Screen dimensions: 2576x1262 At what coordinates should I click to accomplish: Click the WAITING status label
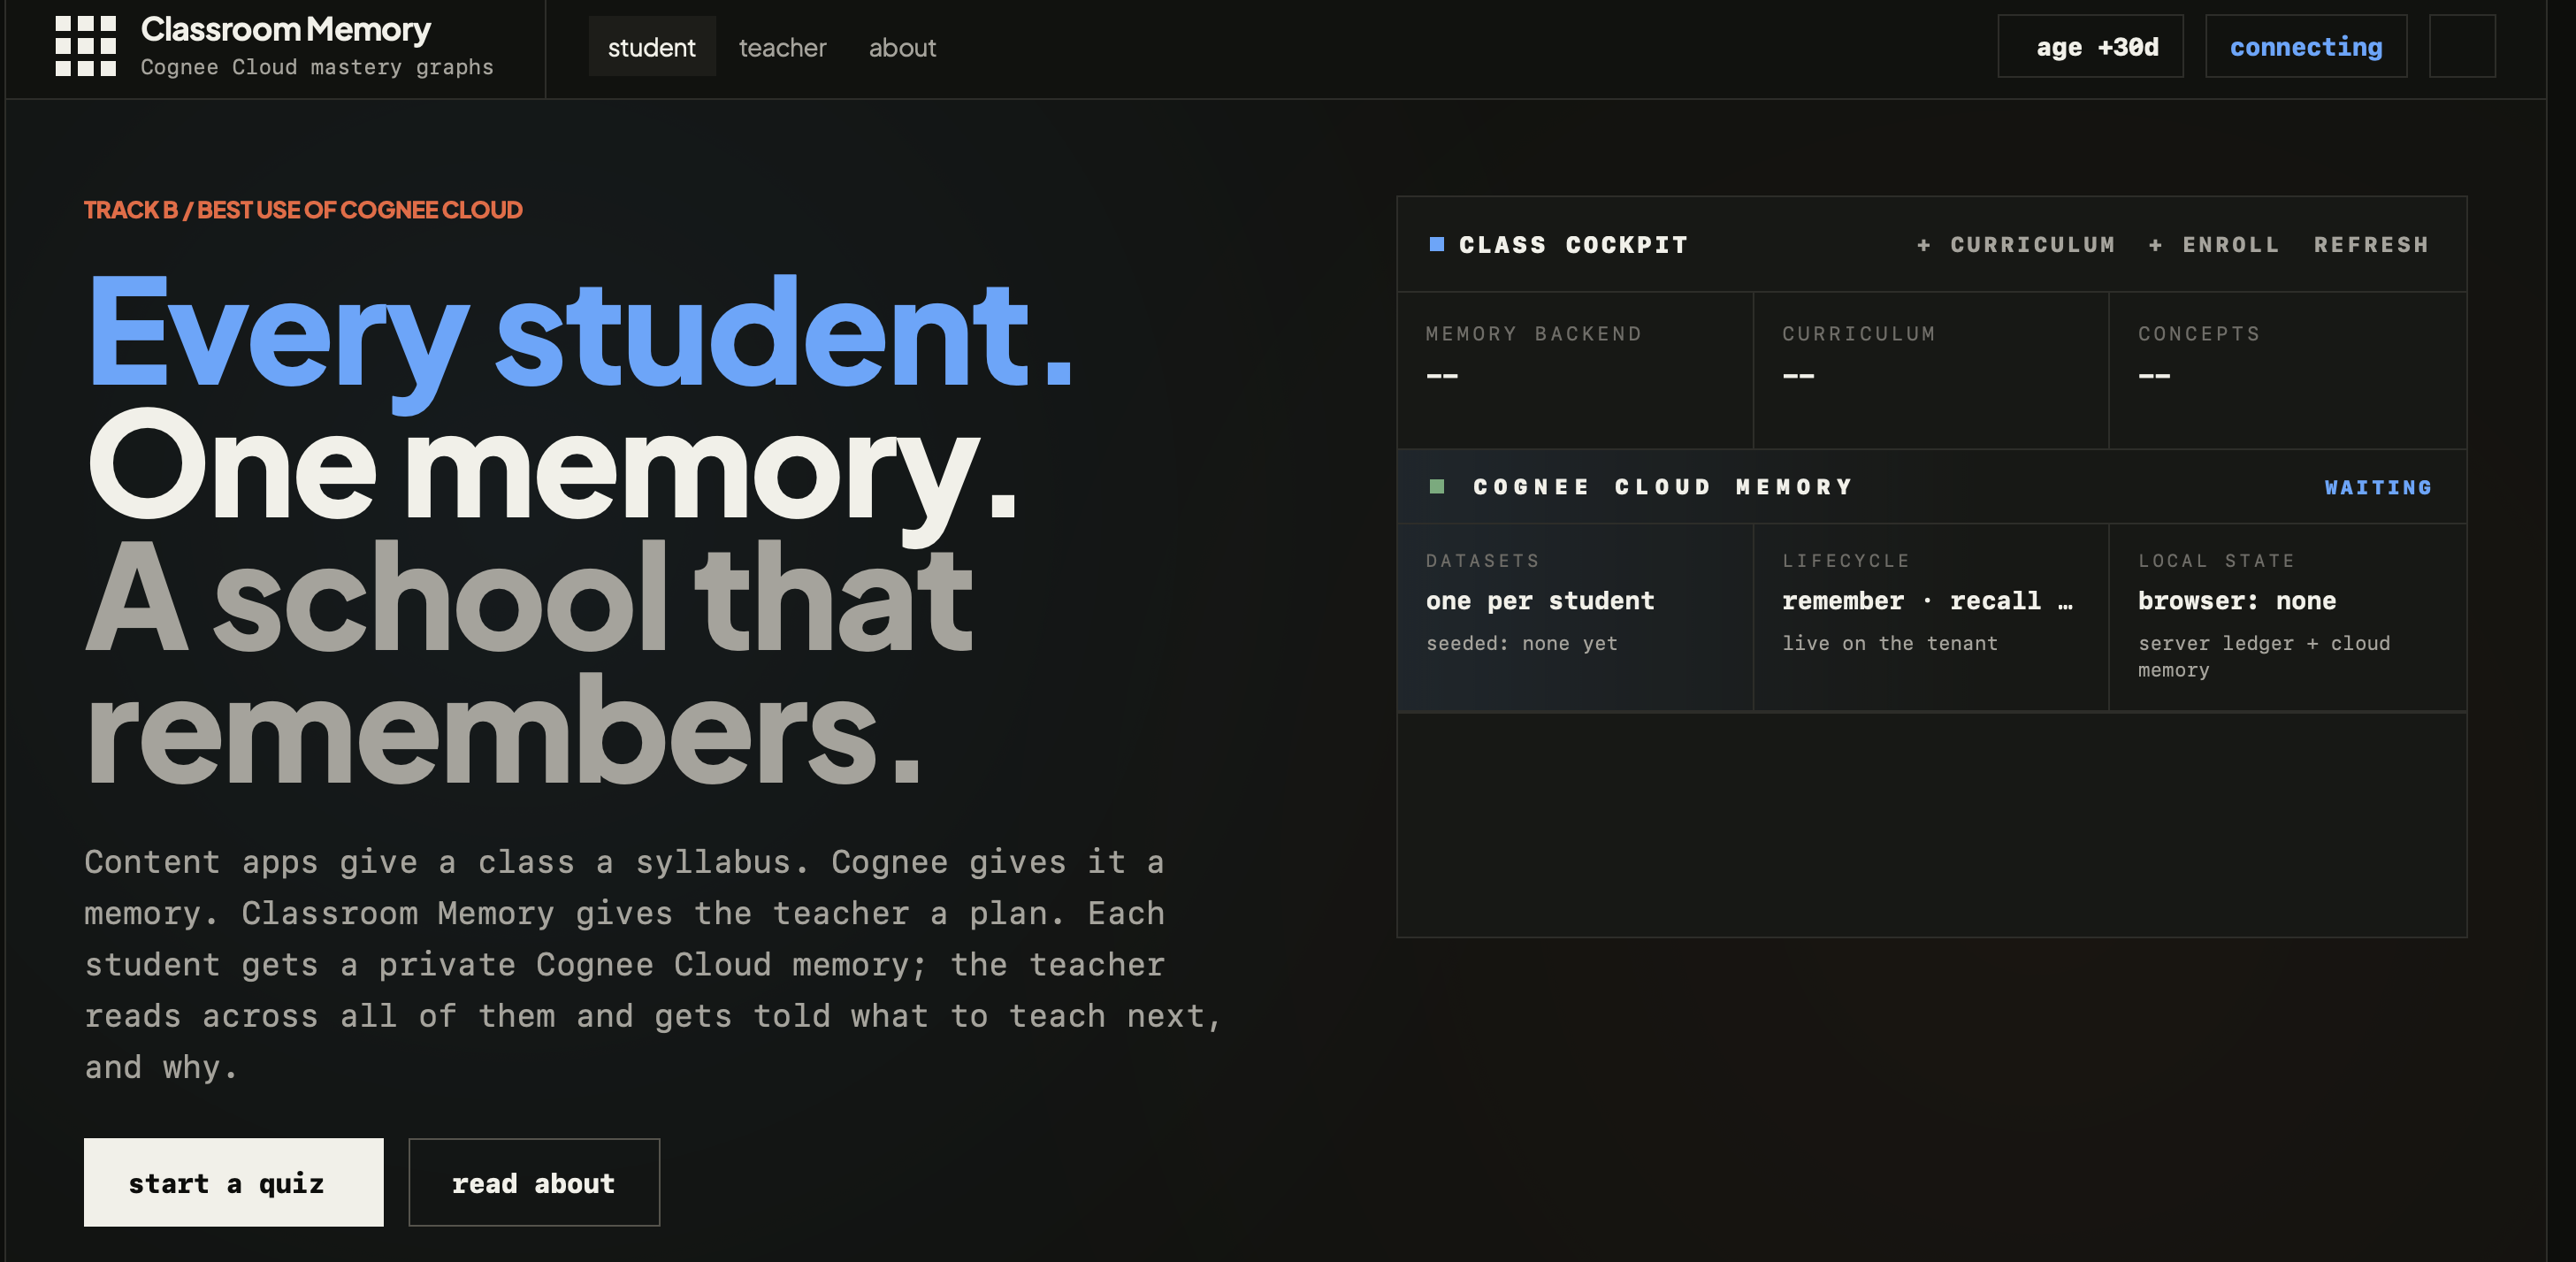click(x=2378, y=488)
